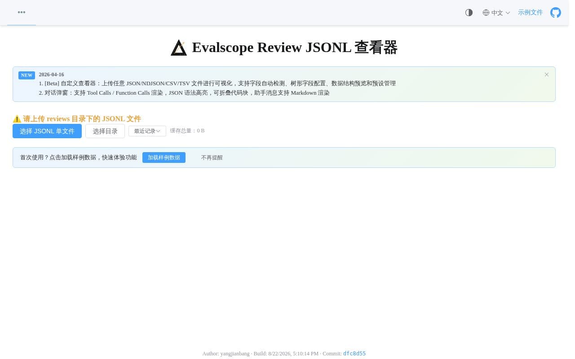The image size is (575, 359).
Task: Click the 首次使用？点击加载样例数据 hint text
Action: [x=79, y=158]
